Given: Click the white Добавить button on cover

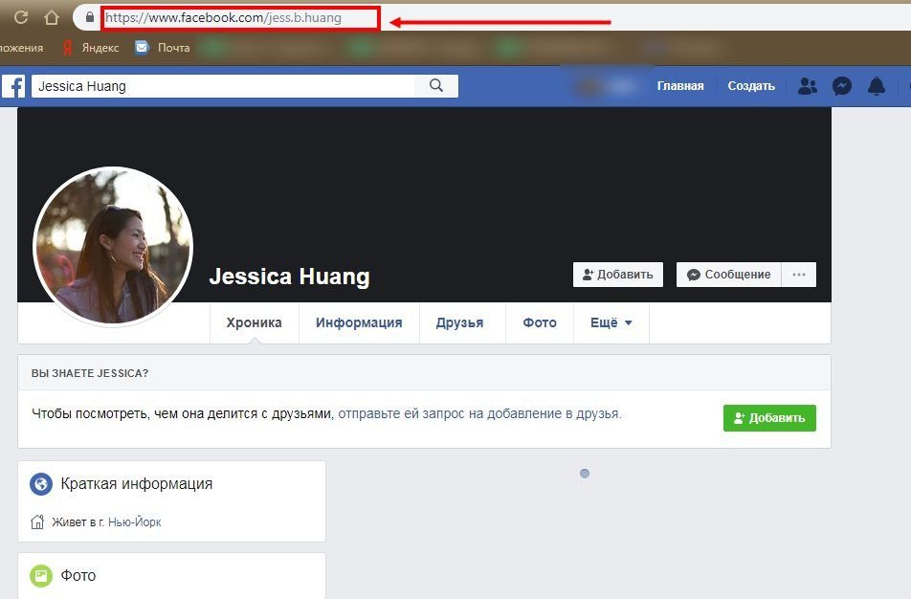Looking at the screenshot, I should click(618, 275).
